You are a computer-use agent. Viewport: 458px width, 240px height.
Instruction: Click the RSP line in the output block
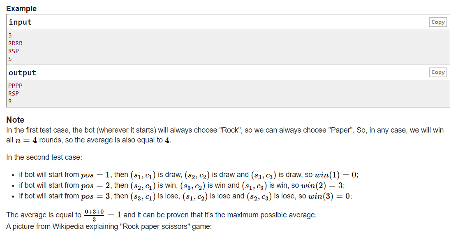pyautogui.click(x=14, y=93)
